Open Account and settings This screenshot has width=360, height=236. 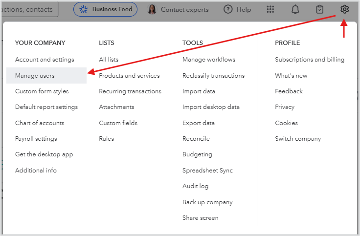tap(45, 60)
